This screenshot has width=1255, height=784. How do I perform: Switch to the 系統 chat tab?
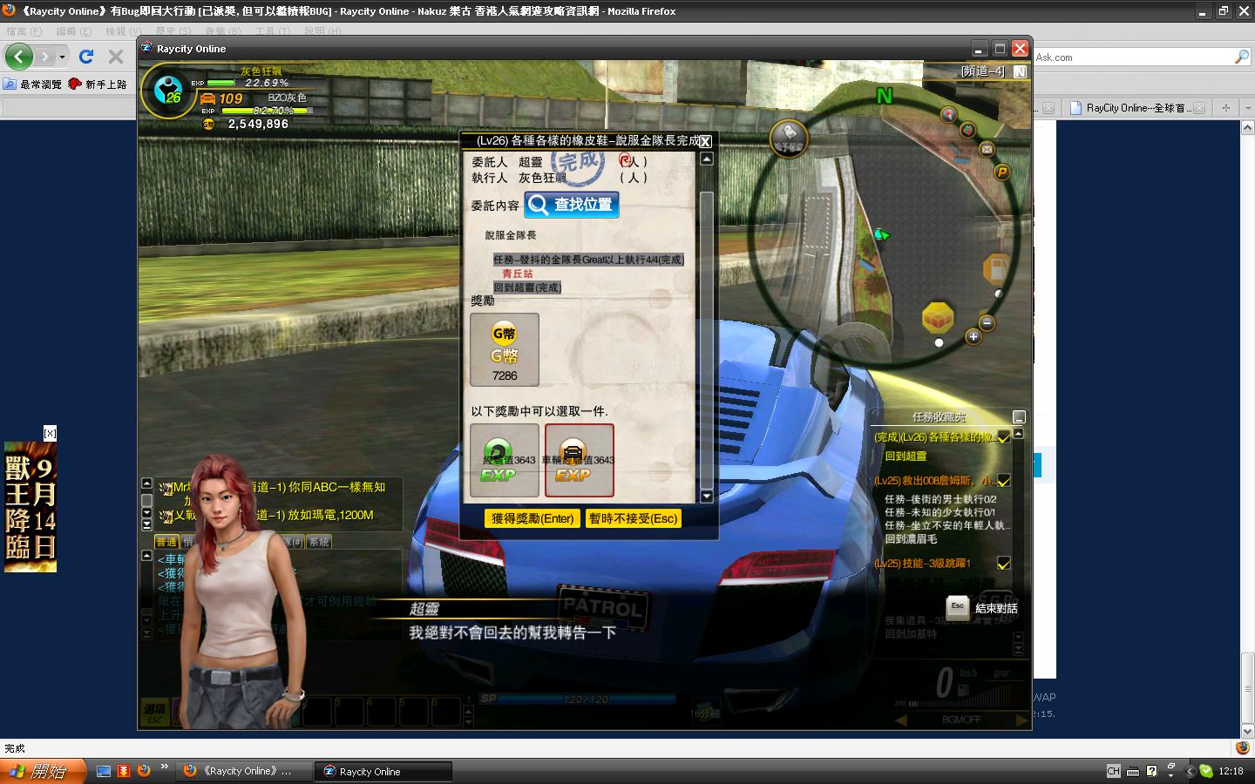[319, 542]
